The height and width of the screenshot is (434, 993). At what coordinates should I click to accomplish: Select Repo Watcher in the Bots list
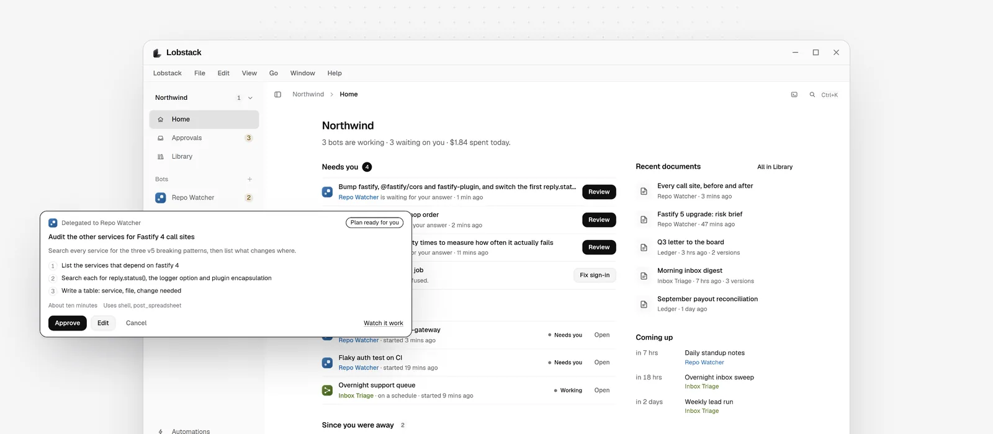tap(204, 198)
